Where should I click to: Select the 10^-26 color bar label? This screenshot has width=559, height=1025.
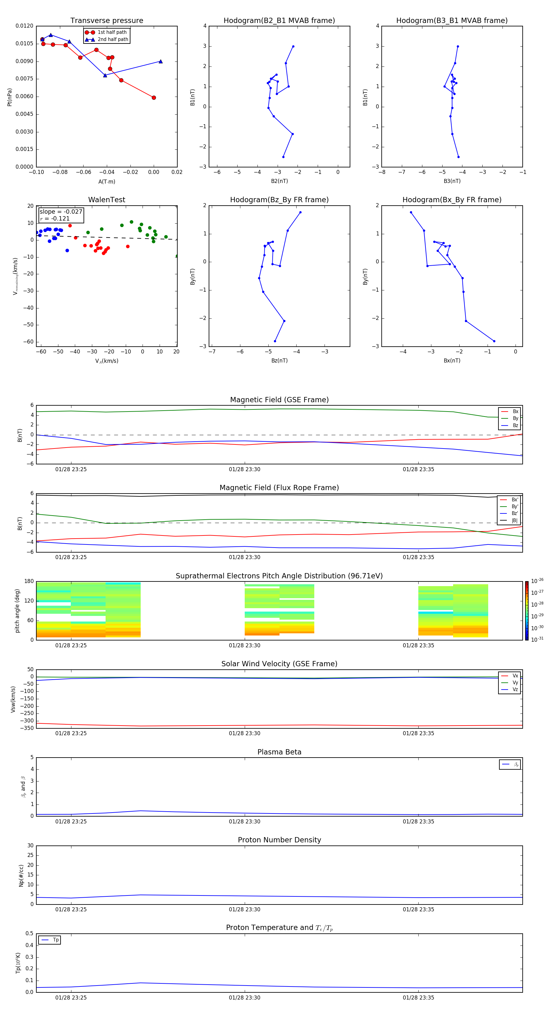pyautogui.click(x=537, y=581)
